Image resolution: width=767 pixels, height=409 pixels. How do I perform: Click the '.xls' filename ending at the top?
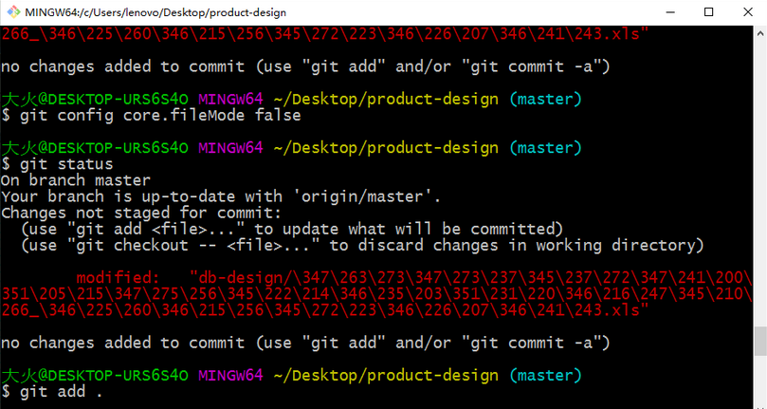tap(620, 34)
